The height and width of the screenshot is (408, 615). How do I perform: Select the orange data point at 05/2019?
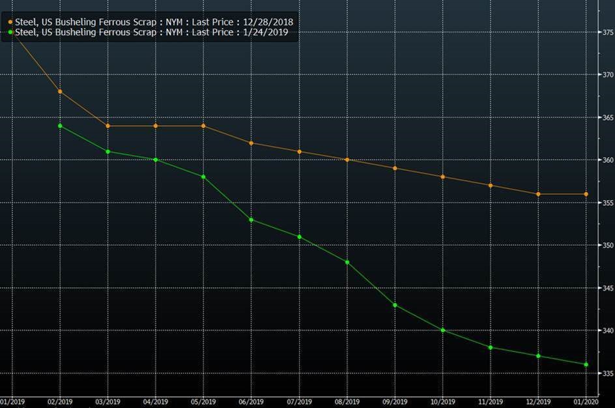[203, 126]
